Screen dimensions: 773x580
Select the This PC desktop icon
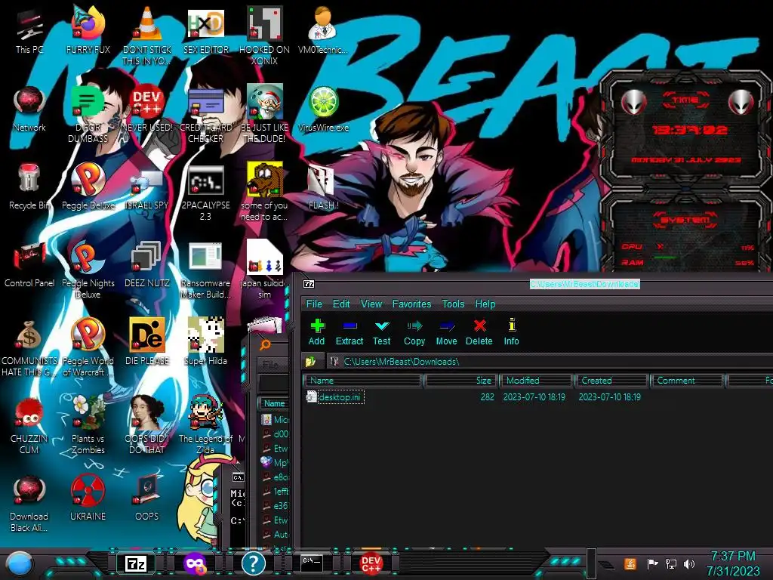(x=29, y=30)
